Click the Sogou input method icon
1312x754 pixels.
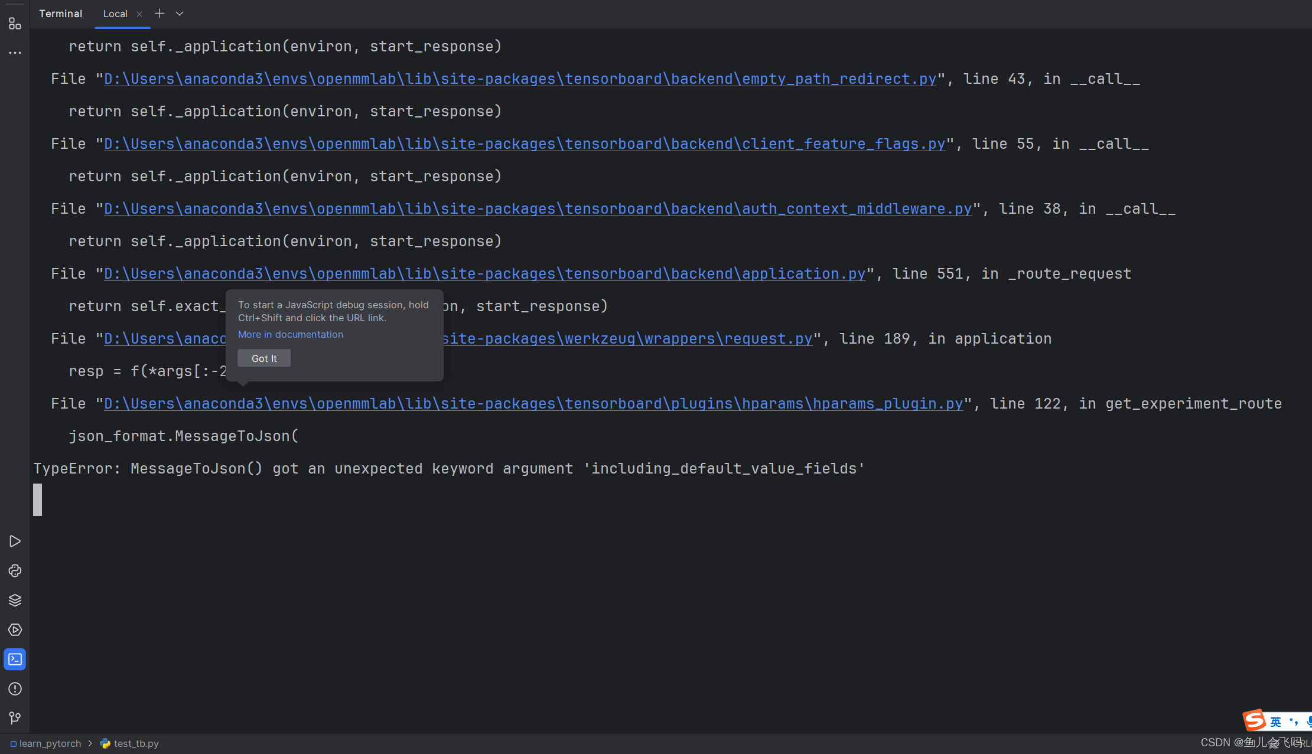pos(1254,720)
